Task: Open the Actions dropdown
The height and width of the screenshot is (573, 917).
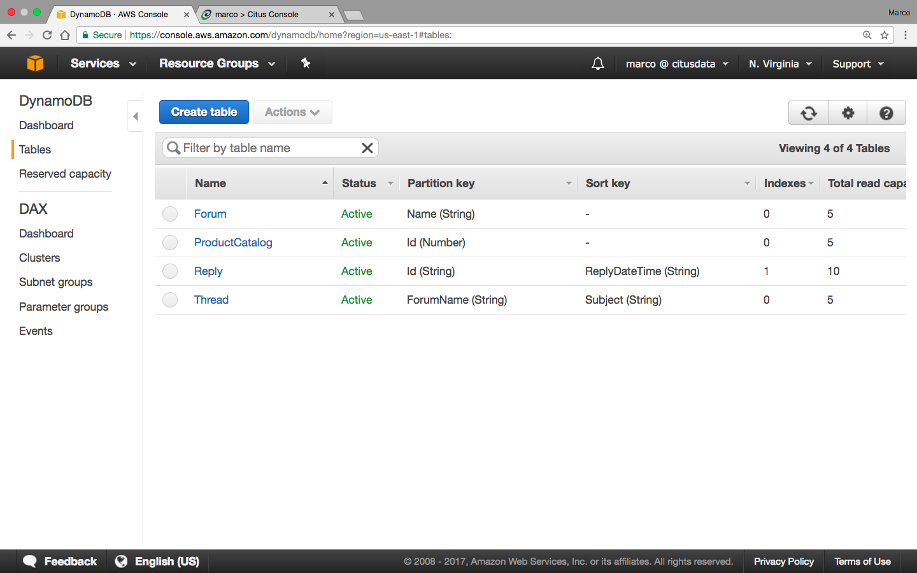Action: tap(292, 112)
